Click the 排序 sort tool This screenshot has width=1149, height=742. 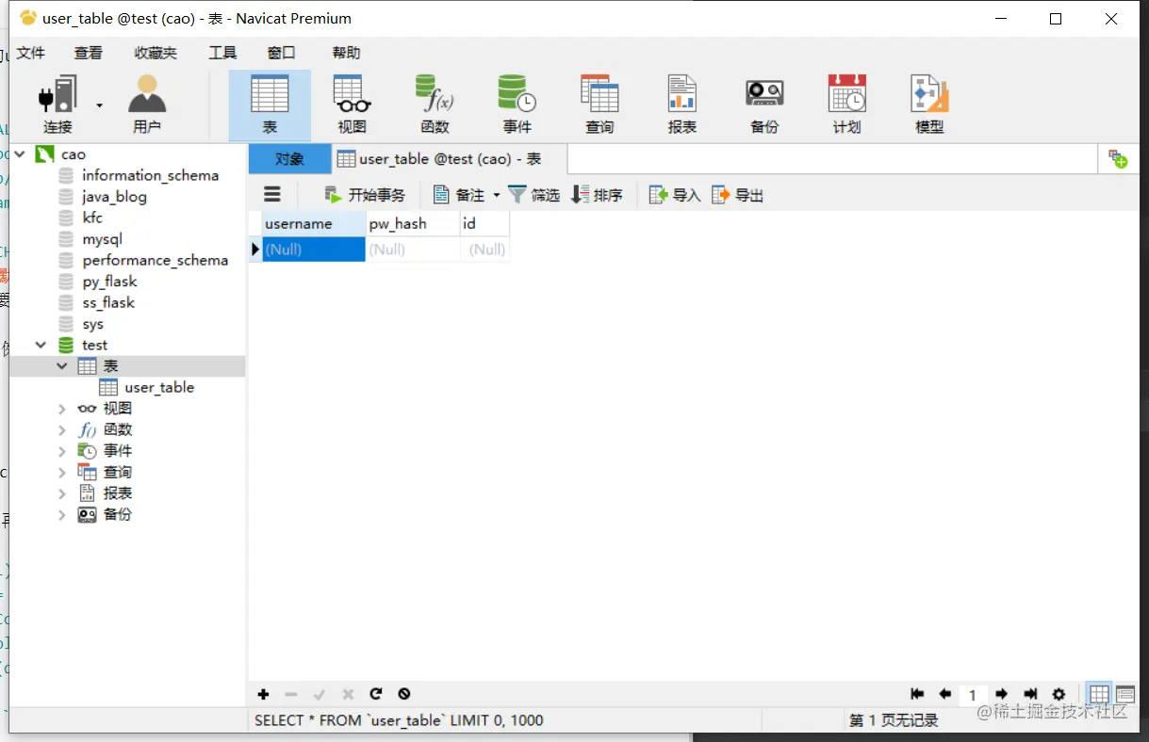pos(597,195)
